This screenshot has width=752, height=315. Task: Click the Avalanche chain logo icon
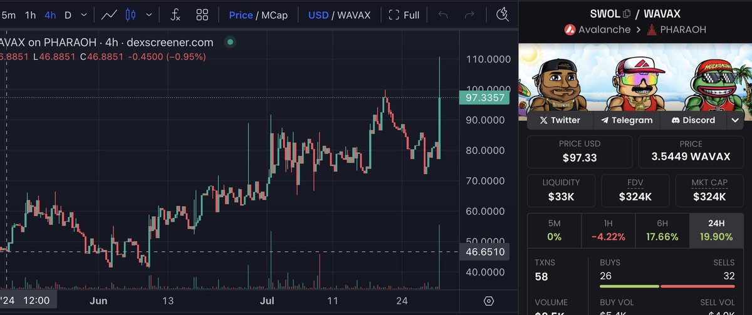(x=570, y=29)
